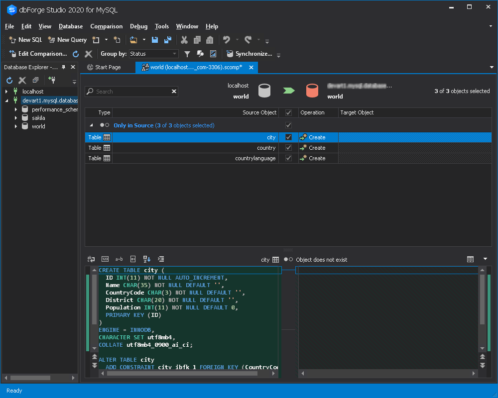Viewport: 498px width, 398px height.
Task: Pin the Database Explorer panel
Action: click(64, 67)
